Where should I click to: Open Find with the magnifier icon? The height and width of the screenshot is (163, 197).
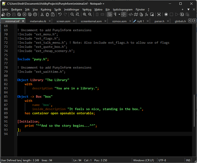(72, 14)
